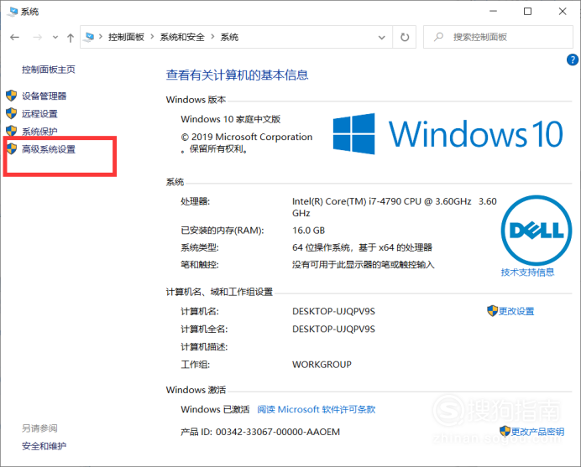Click the Windows 10 logo

coord(448,133)
